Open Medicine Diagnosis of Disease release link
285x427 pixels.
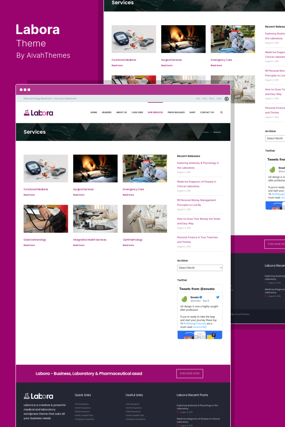point(197,184)
